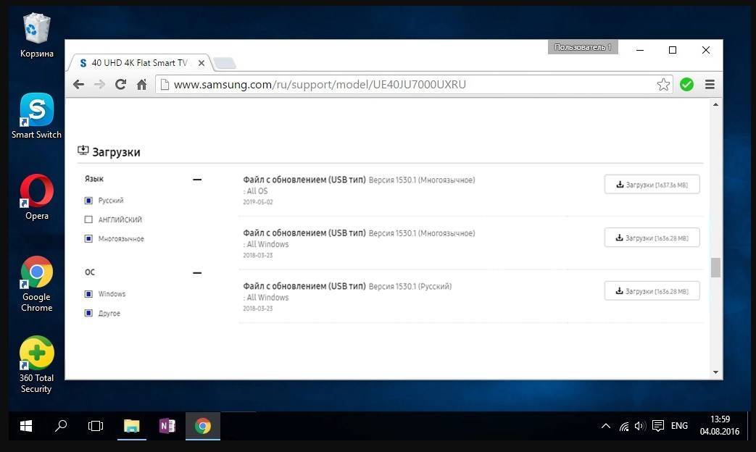Image resolution: width=756 pixels, height=452 pixels.
Task: Enable the АНГЛИЙСКИЙ language checkbox
Action: coord(88,219)
